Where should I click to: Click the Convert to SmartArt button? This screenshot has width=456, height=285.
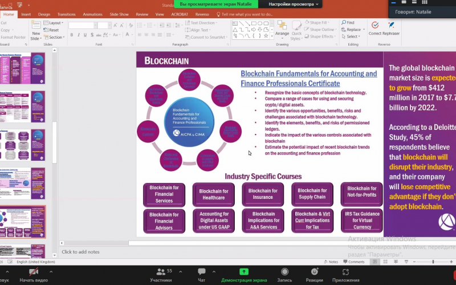click(x=206, y=37)
